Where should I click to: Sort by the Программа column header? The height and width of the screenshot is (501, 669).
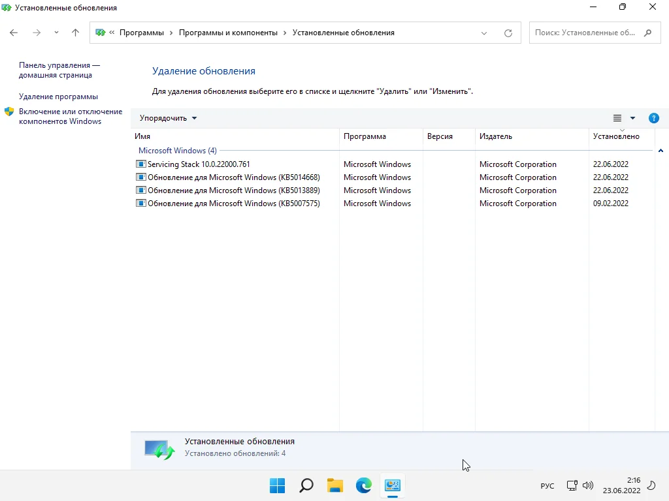pyautogui.click(x=381, y=136)
